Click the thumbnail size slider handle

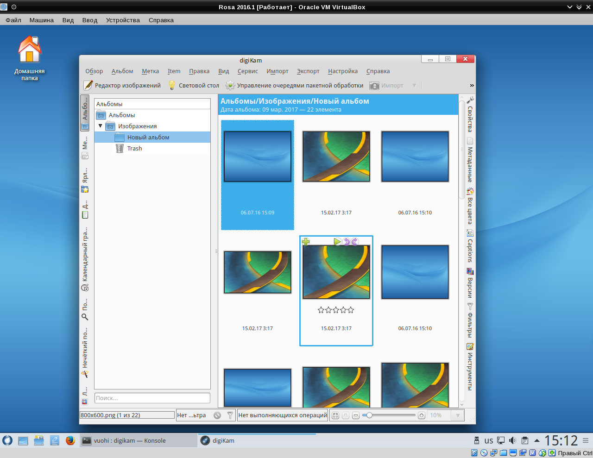coord(369,415)
